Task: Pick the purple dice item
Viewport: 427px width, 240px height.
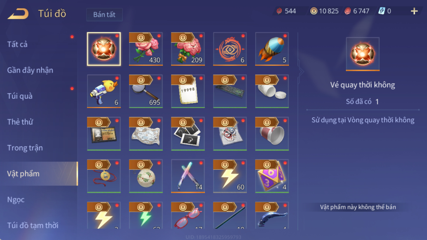Action: (x=272, y=176)
